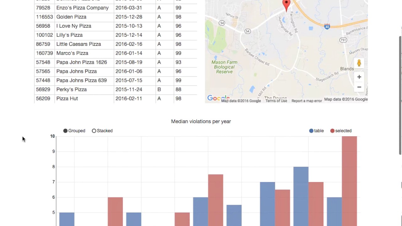The width and height of the screenshot is (402, 226).
Task: Toggle the table series legend
Action: (316, 131)
